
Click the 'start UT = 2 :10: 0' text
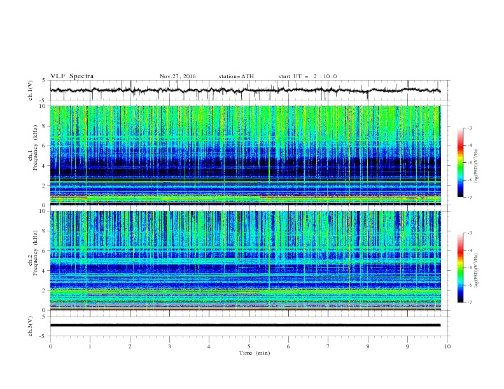307,76
